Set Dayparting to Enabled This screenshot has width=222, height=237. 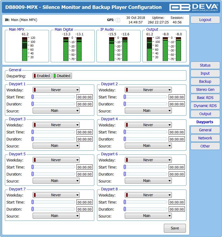click(42, 76)
